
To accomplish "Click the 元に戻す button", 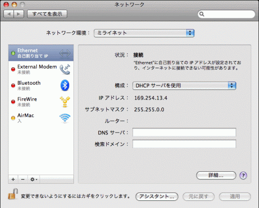I will pos(199,196).
